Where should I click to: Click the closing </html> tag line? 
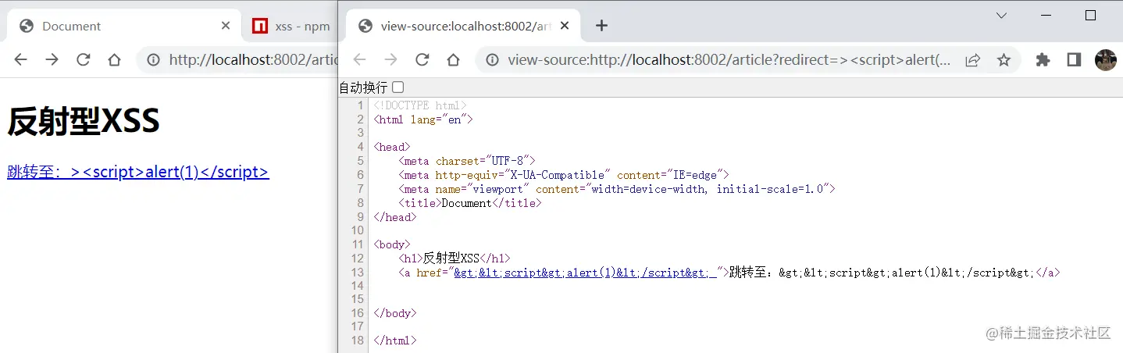(395, 341)
